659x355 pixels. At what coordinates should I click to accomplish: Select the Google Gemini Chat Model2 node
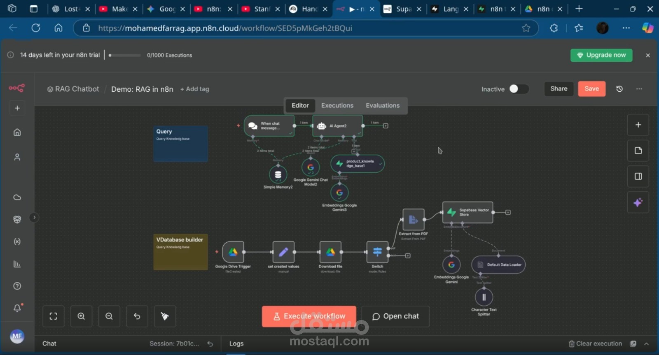[311, 167]
